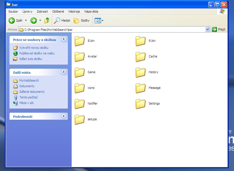Open the address bar dropdown arrow
The image size is (234, 171).
click(207, 29)
